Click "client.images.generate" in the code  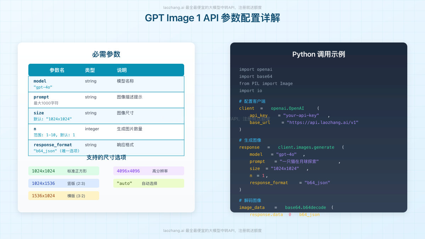point(306,147)
